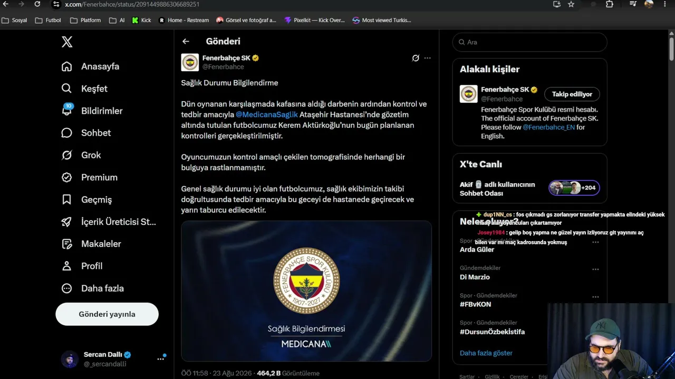Bookmark page with the star icon
The height and width of the screenshot is (379, 675).
pos(571,4)
